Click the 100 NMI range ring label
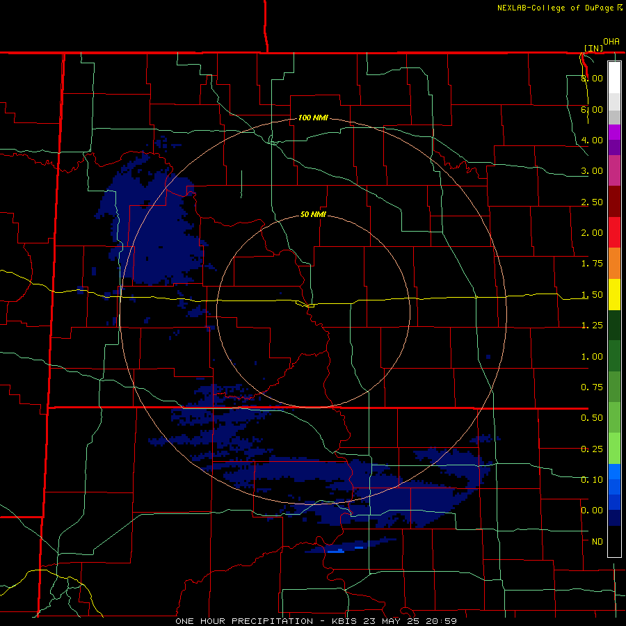 (x=313, y=118)
